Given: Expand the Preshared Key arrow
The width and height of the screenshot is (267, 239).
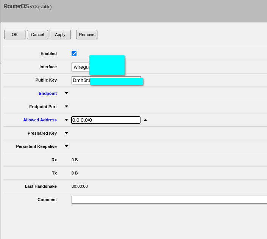Looking at the screenshot, I should pyautogui.click(x=67, y=133).
